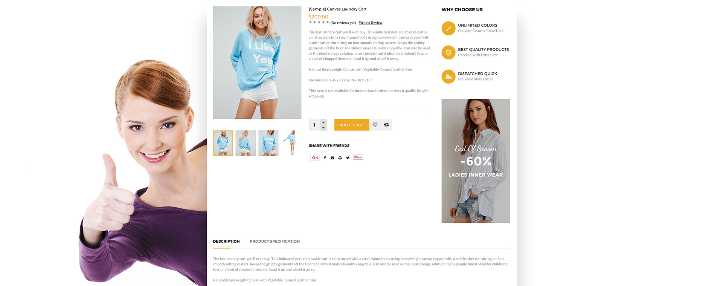The height and width of the screenshot is (286, 723).
Task: Share on Facebook icon
Action: [325, 158]
